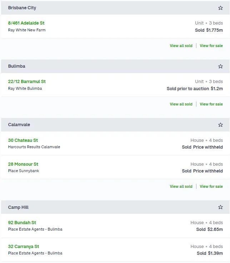Open 92 Bundah St listing
The width and height of the screenshot is (230, 263).
(x=22, y=223)
